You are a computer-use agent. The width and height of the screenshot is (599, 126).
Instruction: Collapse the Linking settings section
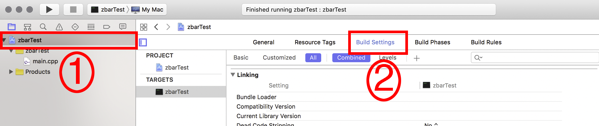(x=233, y=75)
